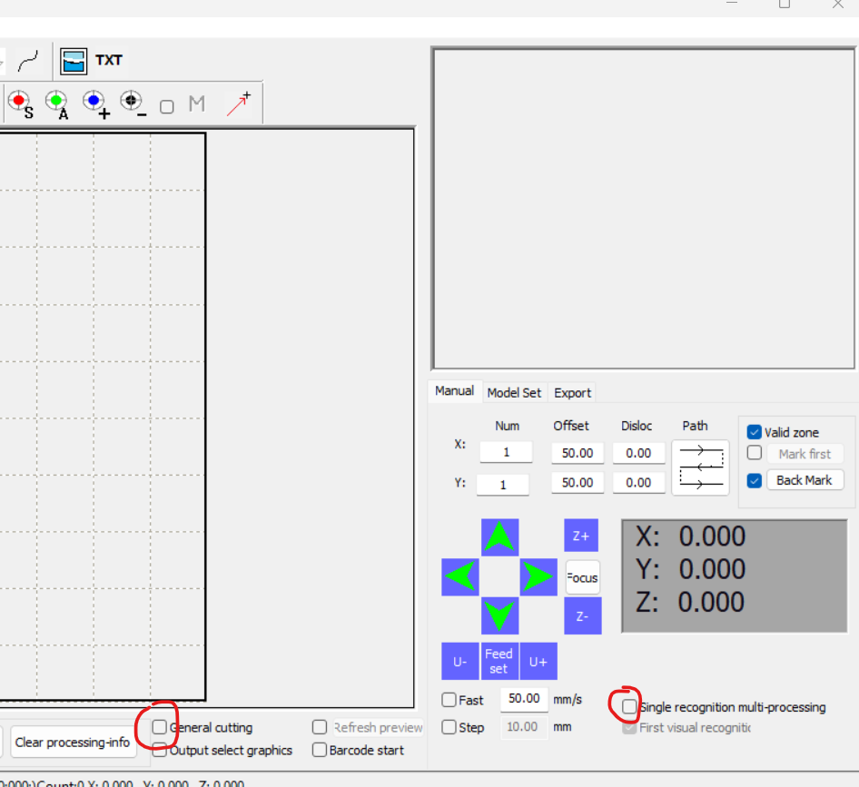Jog left with the green left arrow

pyautogui.click(x=460, y=576)
